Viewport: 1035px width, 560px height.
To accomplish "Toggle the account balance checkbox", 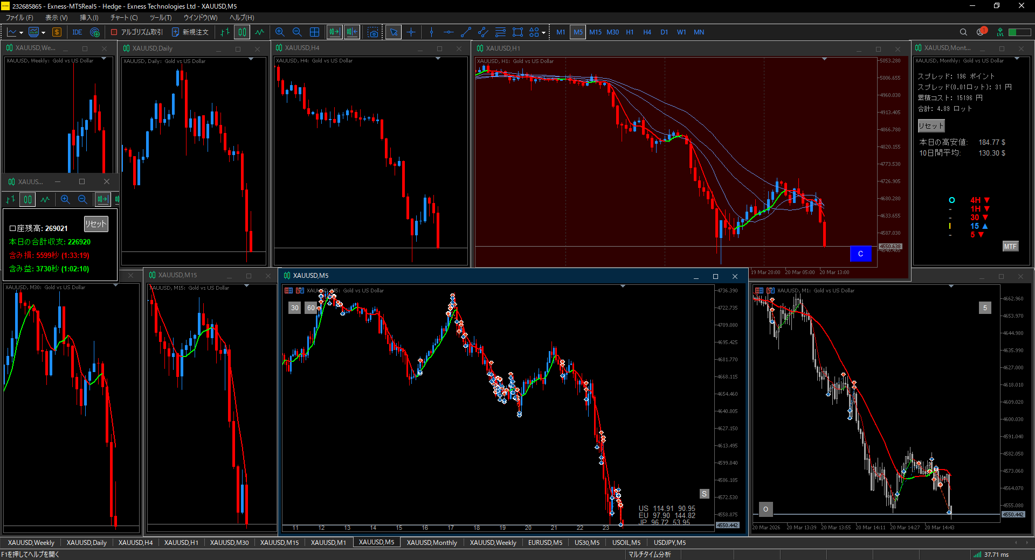I will (x=12, y=228).
